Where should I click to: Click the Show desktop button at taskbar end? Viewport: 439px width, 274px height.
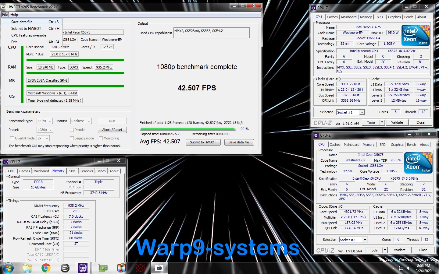click(437, 268)
